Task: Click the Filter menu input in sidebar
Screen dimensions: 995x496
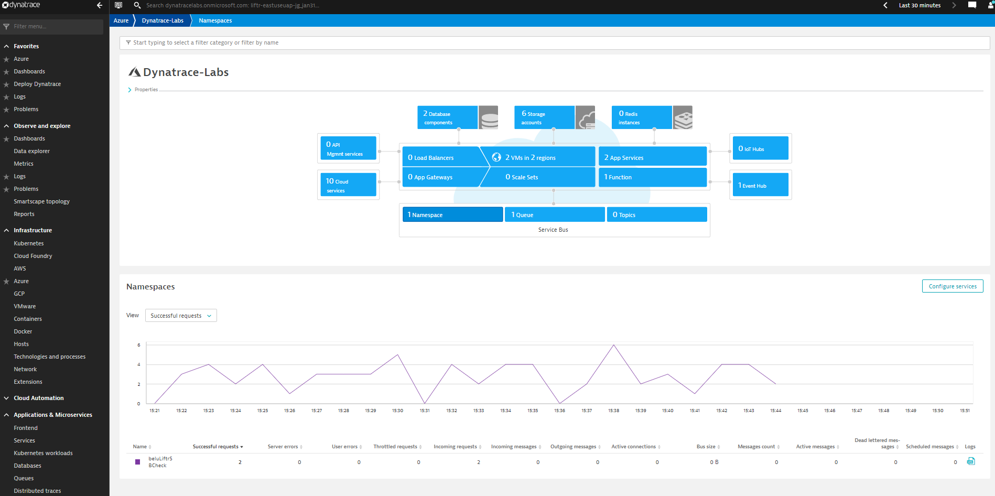Action: tap(52, 27)
